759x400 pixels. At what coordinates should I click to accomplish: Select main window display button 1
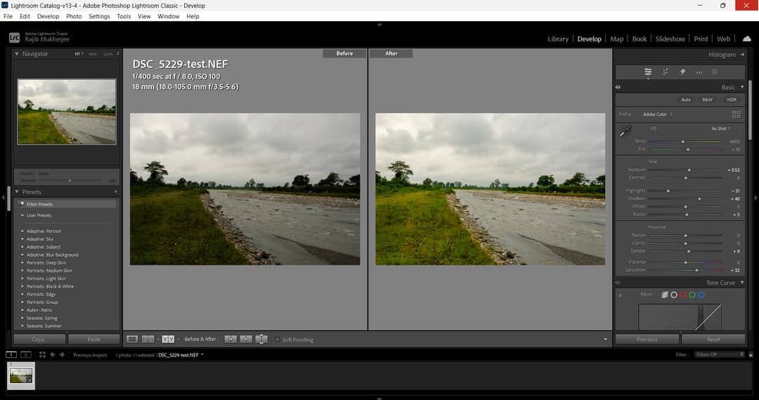(x=11, y=354)
